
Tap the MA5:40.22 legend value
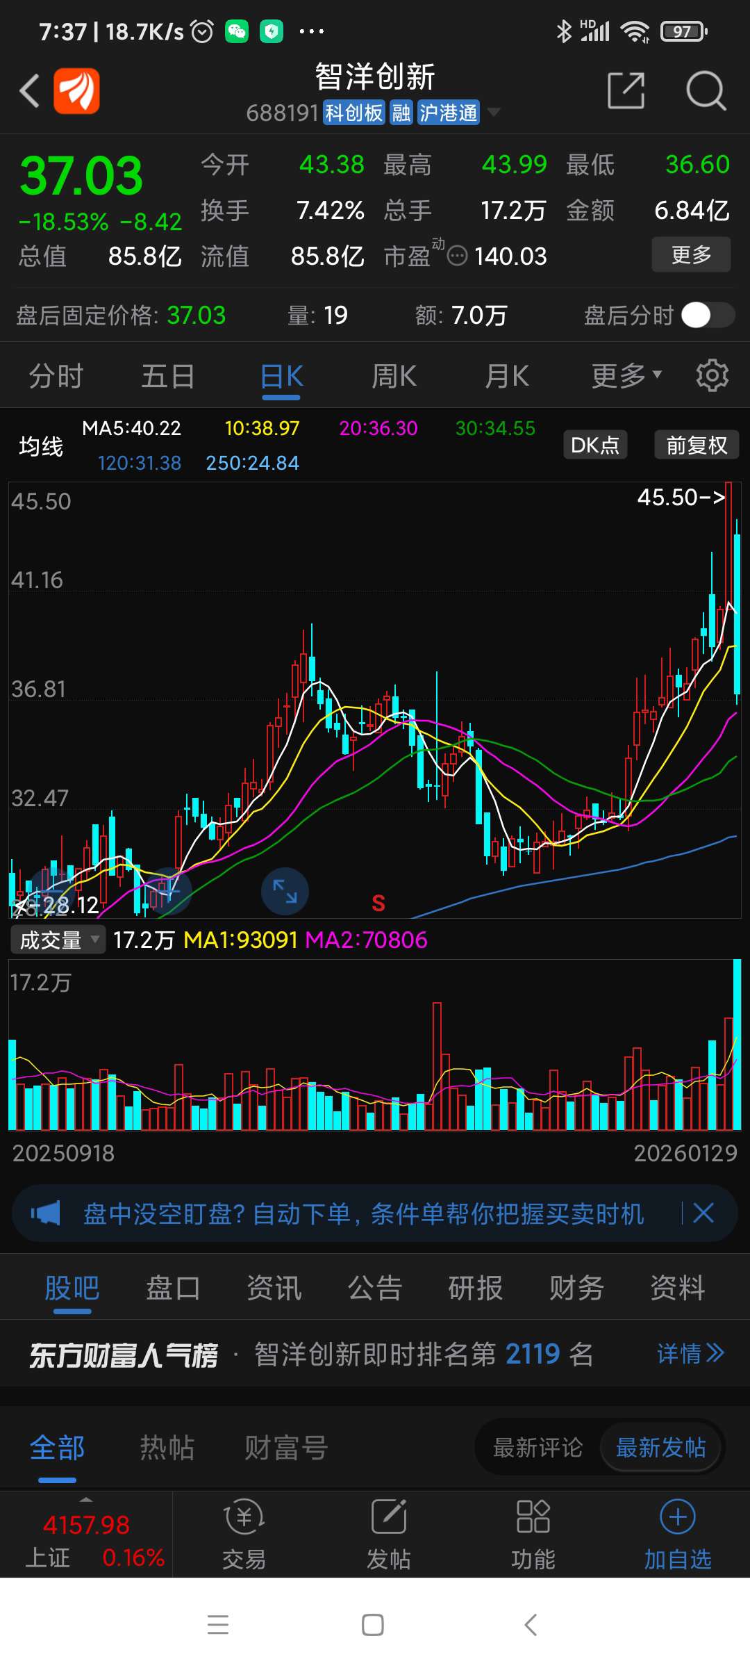(x=131, y=428)
